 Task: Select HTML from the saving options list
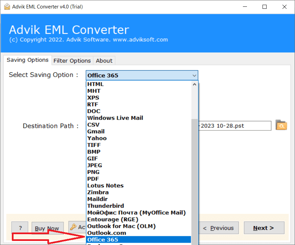tap(139, 84)
